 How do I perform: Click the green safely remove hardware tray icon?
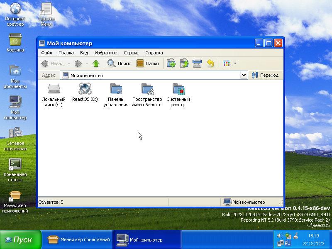[x=288, y=236]
